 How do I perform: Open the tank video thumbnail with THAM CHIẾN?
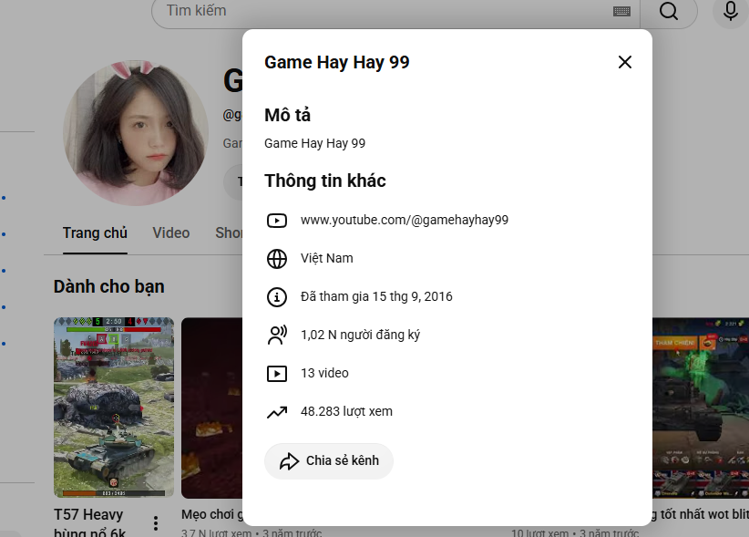[701, 408]
